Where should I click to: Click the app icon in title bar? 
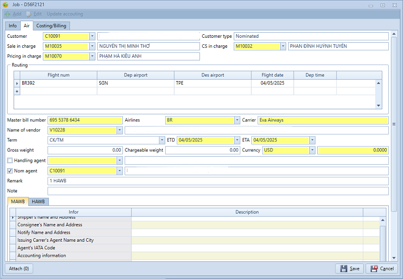click(6, 5)
